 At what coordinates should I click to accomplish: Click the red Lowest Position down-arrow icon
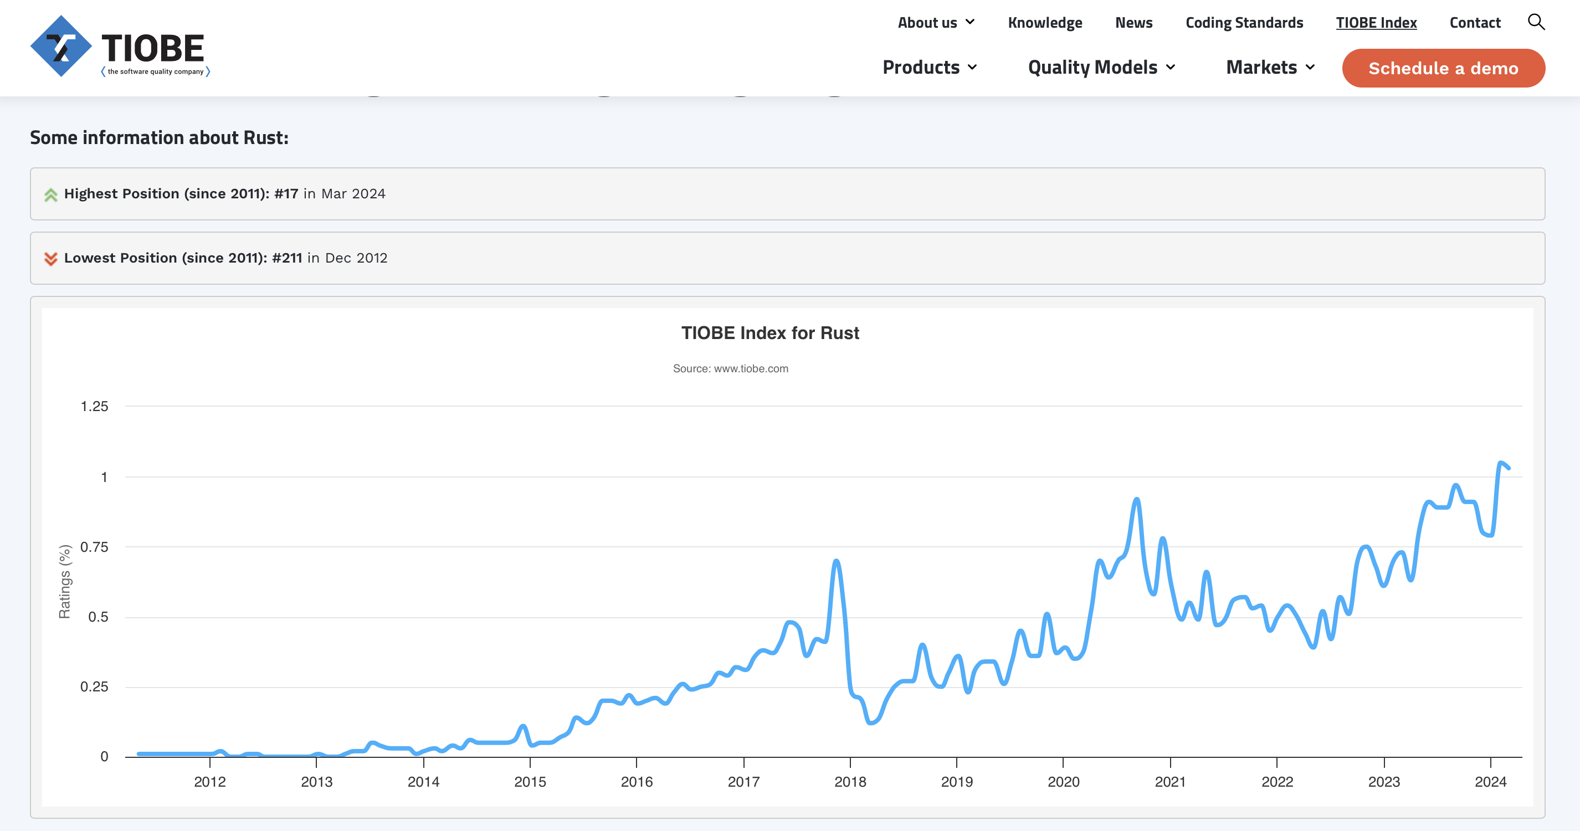[51, 258]
